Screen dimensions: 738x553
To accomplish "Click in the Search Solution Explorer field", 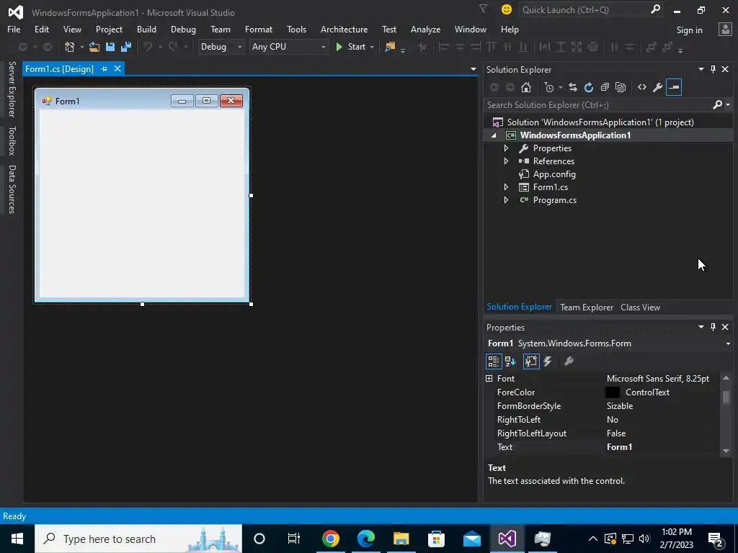I will [597, 105].
